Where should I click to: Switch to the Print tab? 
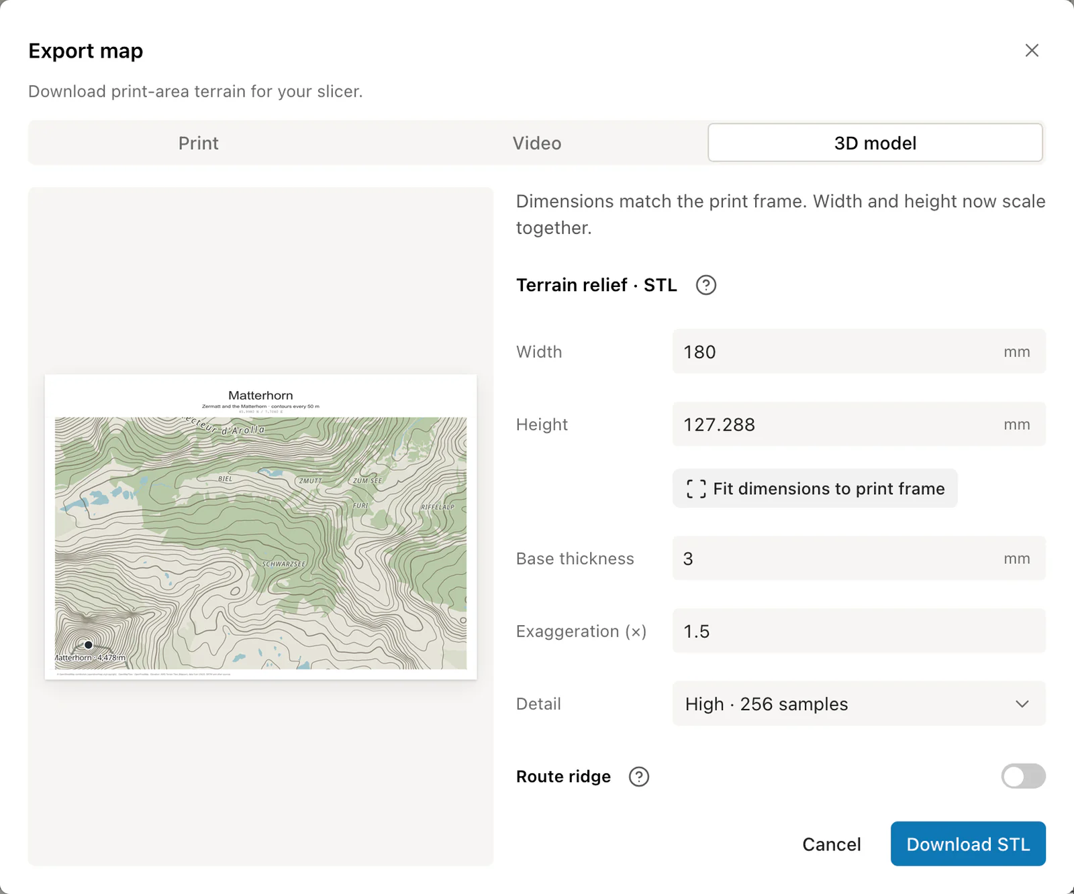click(199, 143)
